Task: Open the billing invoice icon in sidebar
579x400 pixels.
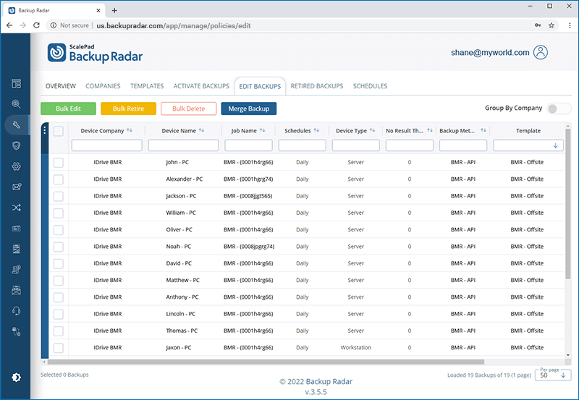Action: [x=16, y=270]
